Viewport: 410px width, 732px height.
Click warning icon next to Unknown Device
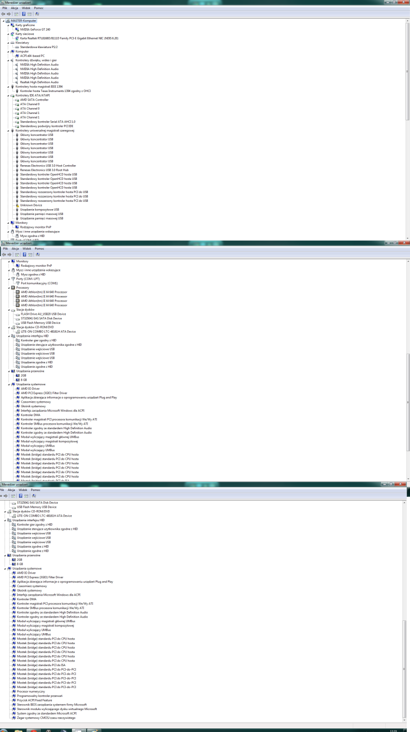click(x=17, y=205)
